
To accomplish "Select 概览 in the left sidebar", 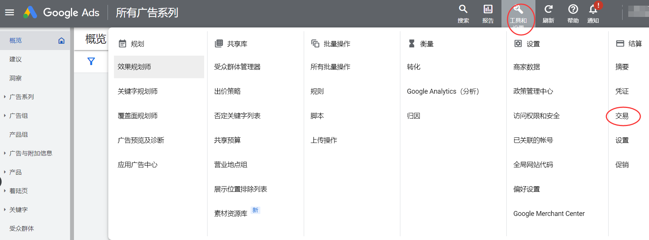I will pos(35,40).
